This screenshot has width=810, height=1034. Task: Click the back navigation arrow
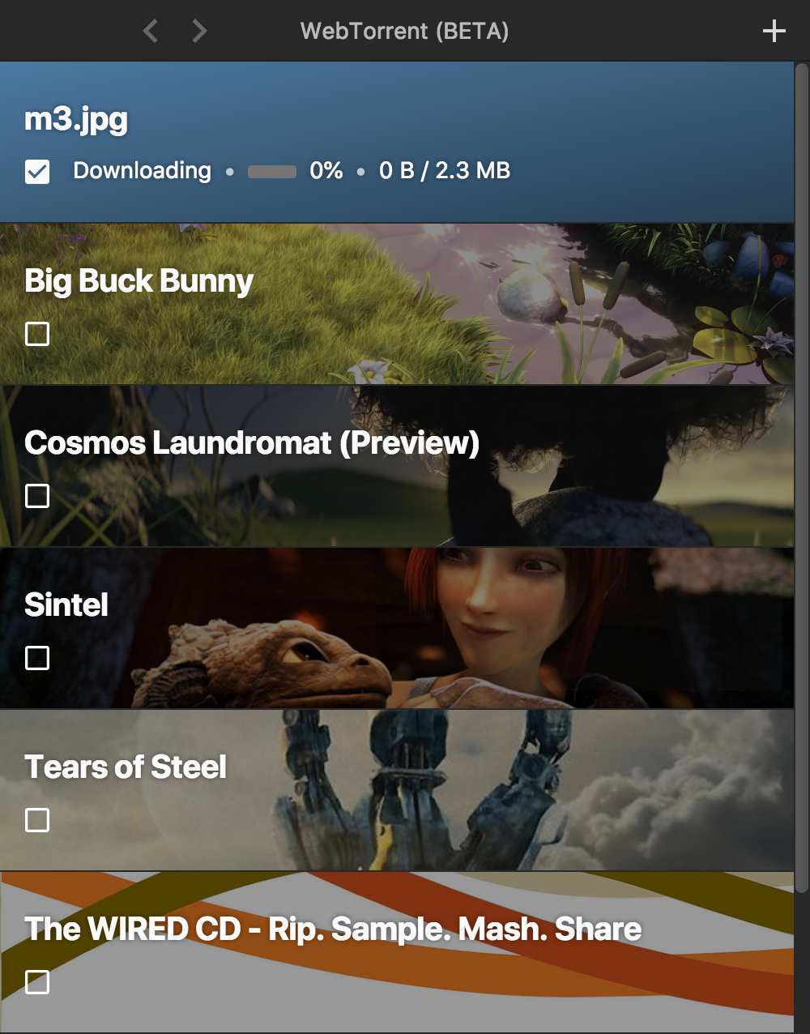tap(151, 31)
